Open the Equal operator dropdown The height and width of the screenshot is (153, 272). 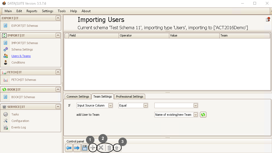(x=145, y=105)
